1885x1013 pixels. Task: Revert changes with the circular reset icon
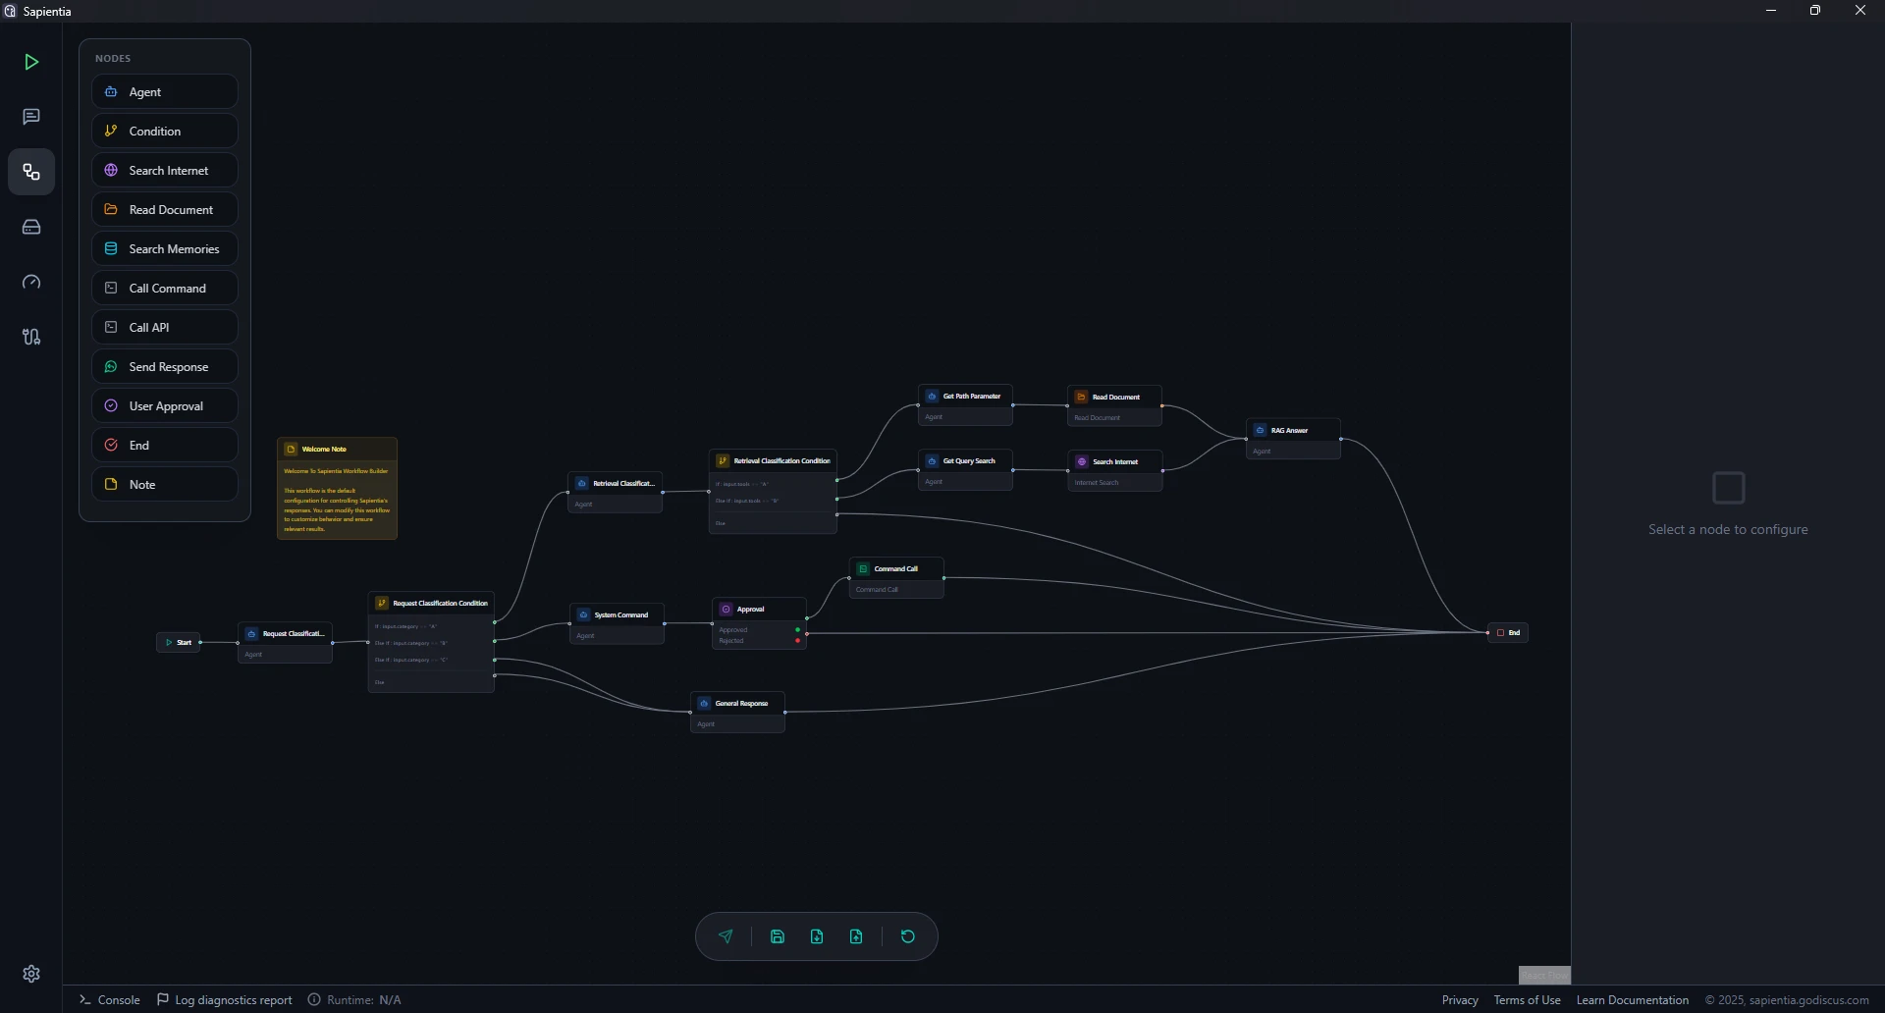click(x=906, y=936)
